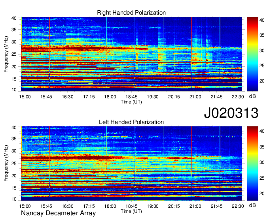Click the 10 MHz tick label on lower plot
This screenshot has width=269, height=218.
[x=14, y=199]
